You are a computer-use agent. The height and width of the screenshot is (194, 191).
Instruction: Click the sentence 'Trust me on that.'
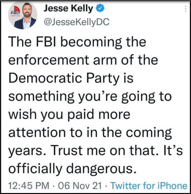click(x=104, y=150)
